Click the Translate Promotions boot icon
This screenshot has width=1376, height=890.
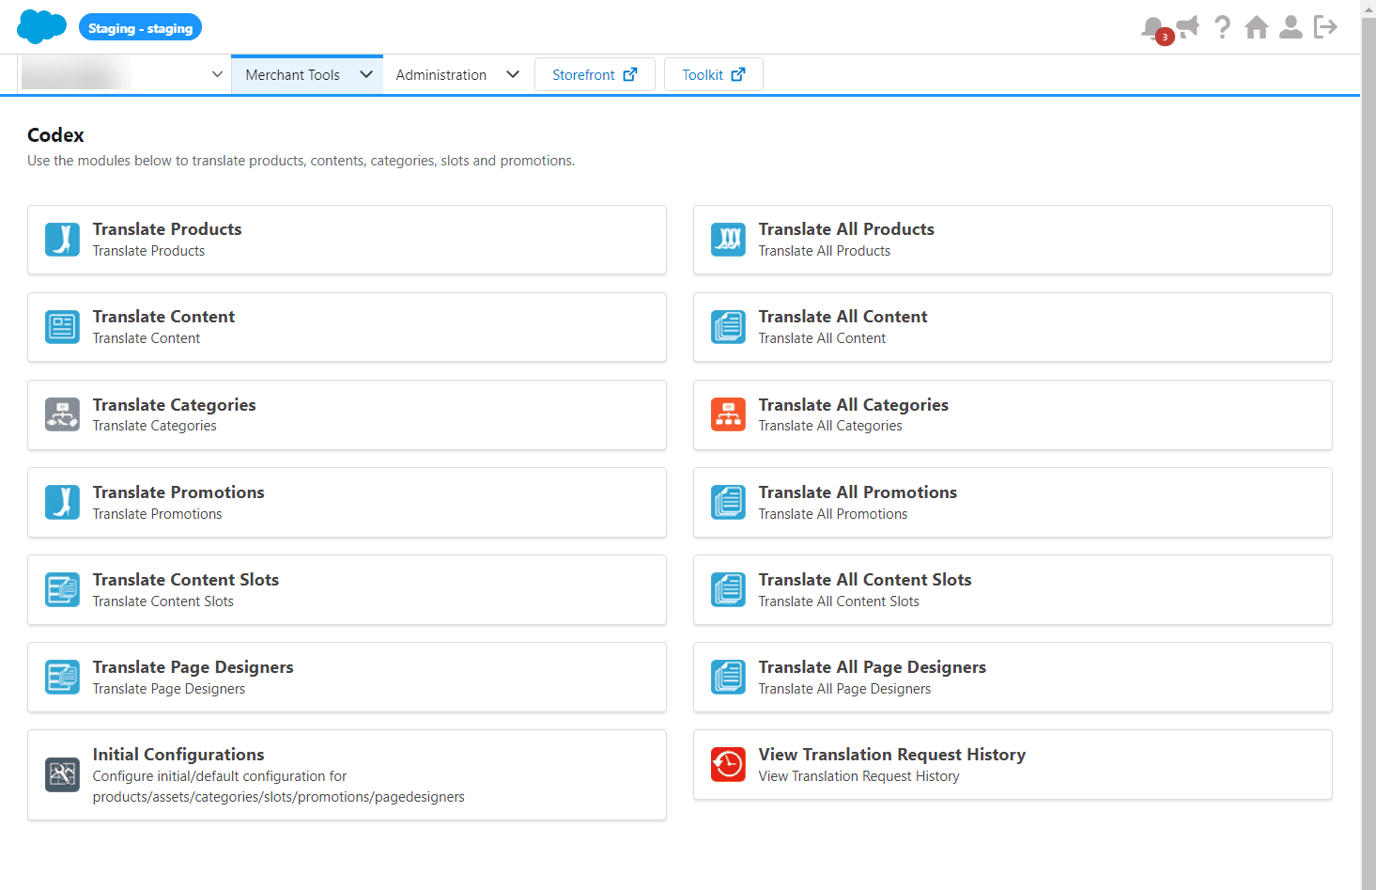coord(62,502)
